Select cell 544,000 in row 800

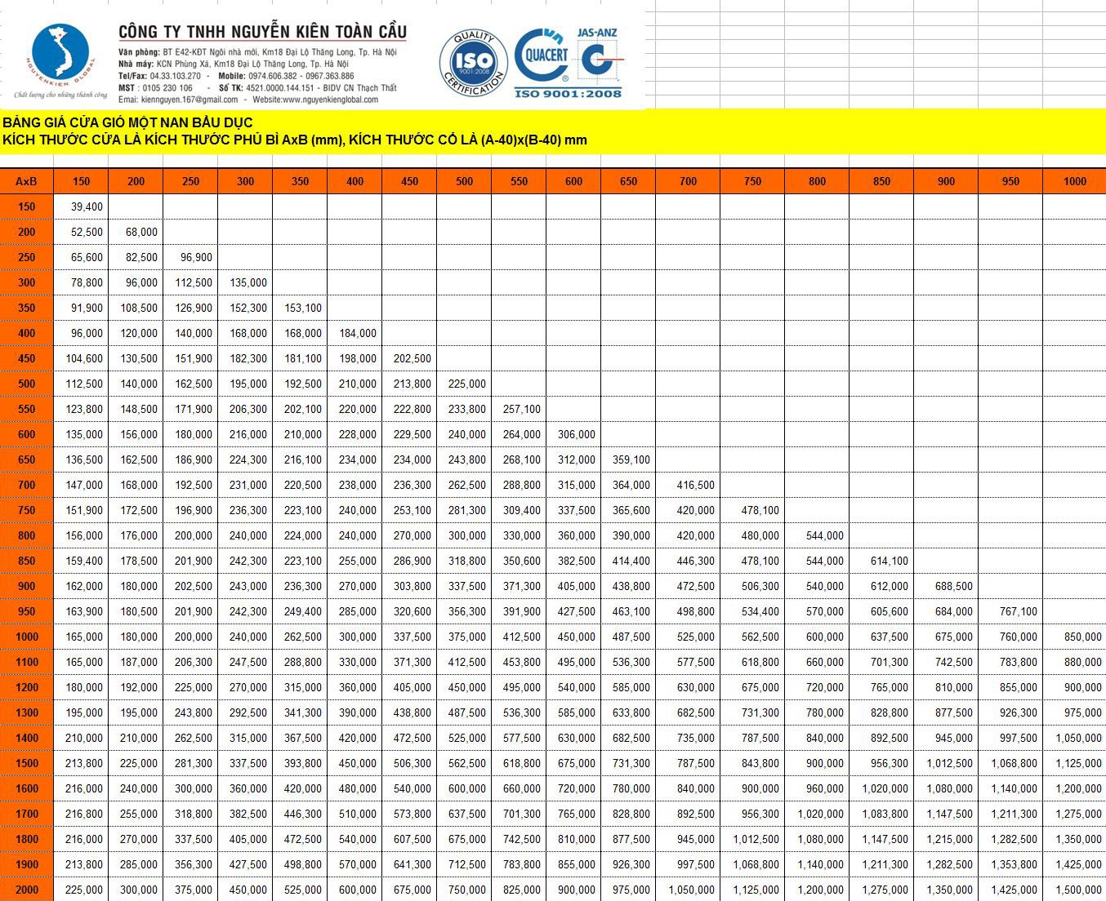[817, 535]
